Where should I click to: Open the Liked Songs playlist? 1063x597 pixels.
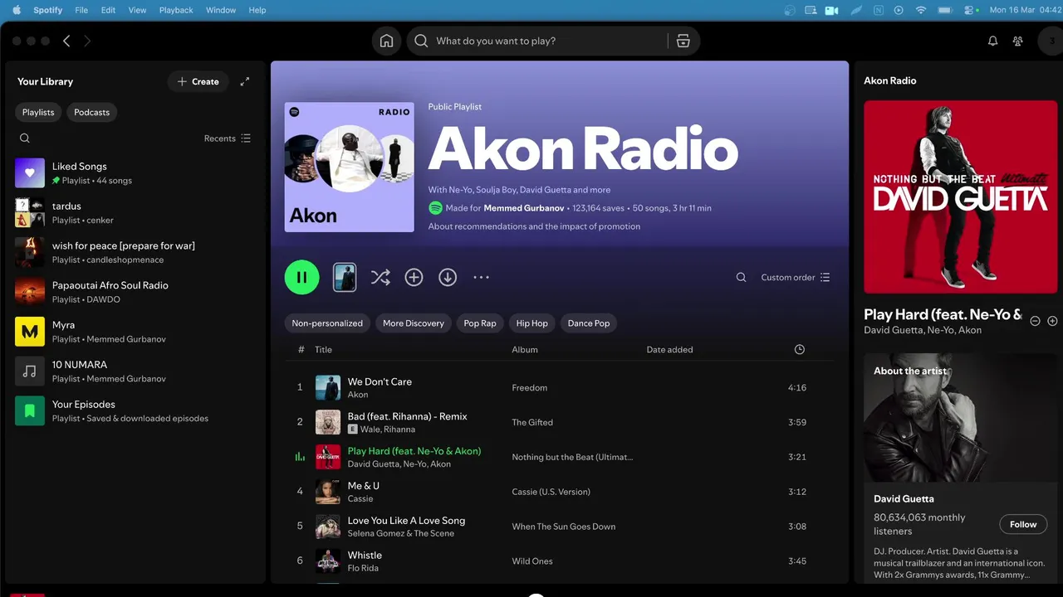point(135,172)
